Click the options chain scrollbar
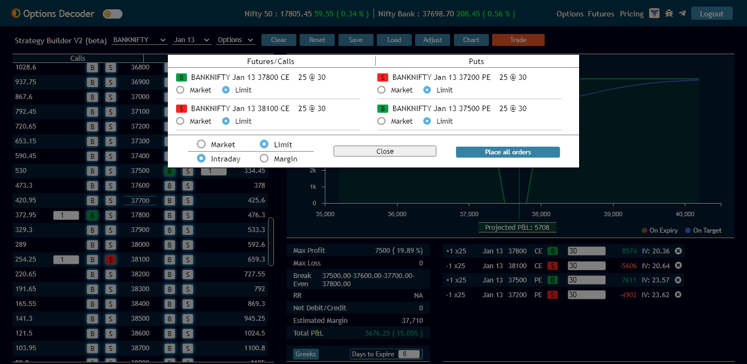Screen dimensions: 747x364 271,241
